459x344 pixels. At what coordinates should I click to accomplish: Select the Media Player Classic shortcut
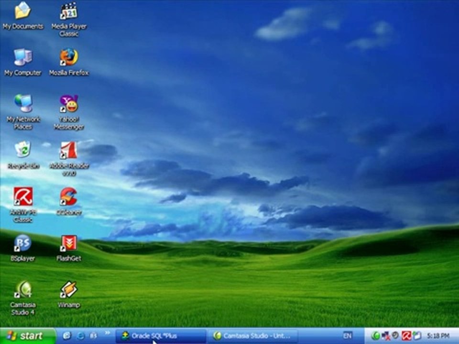click(x=69, y=11)
